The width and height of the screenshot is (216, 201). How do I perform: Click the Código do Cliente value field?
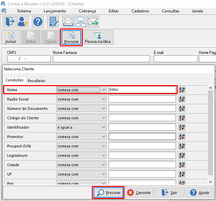pos(142,118)
